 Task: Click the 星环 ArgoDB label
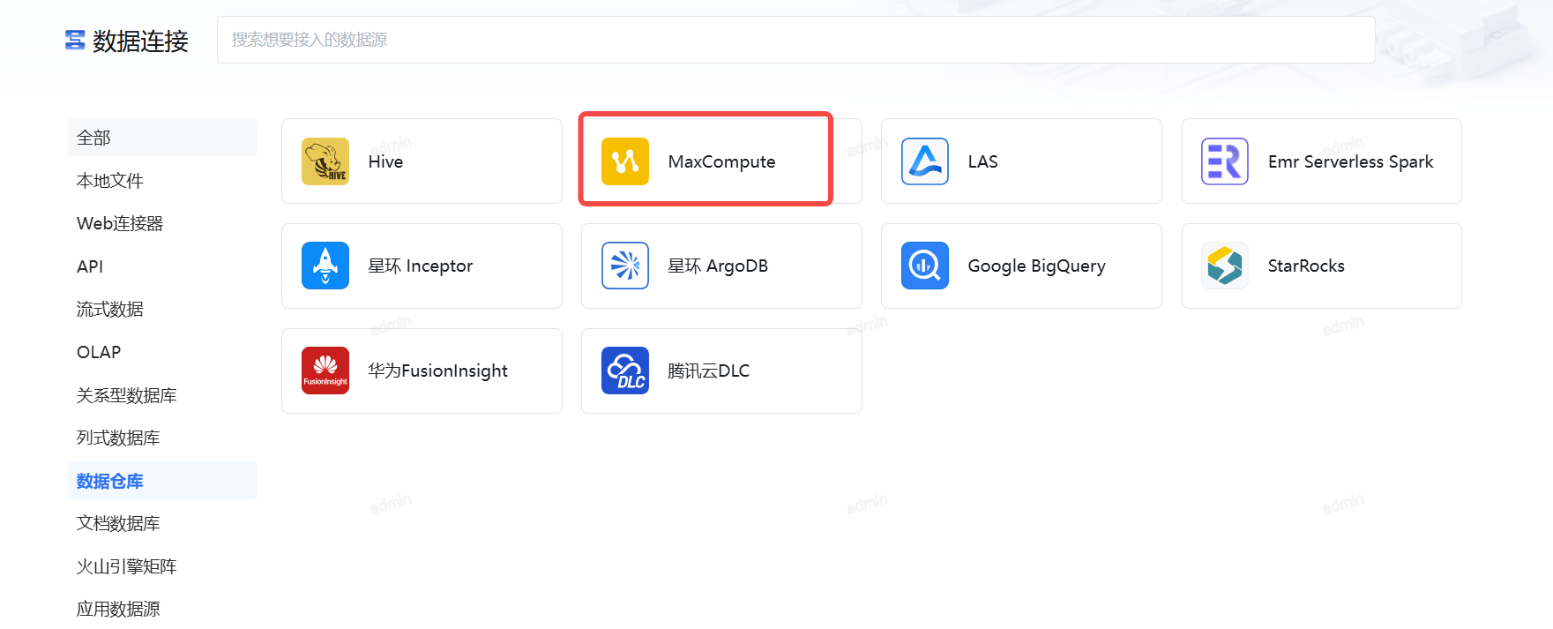coord(718,266)
